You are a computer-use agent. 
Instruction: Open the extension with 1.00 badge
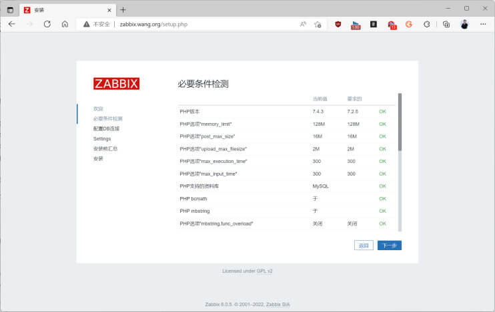point(356,25)
